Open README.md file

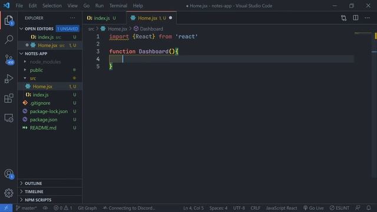coord(50,128)
